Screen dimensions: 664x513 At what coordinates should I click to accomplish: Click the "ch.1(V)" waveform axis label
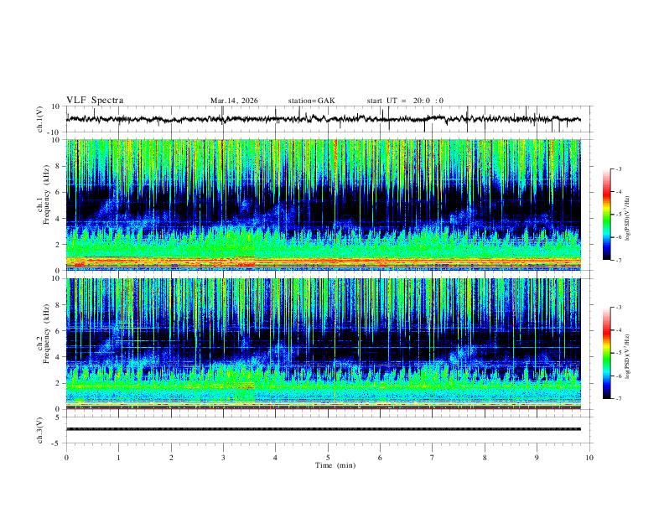(x=39, y=119)
